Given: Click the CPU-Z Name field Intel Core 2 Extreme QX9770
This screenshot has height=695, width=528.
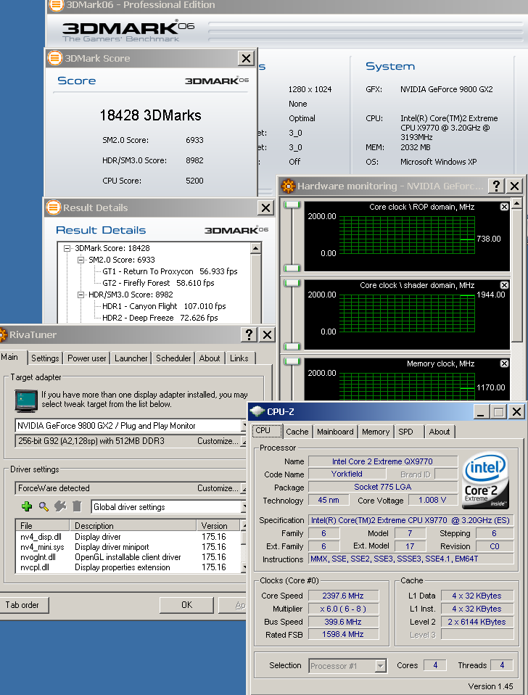Looking at the screenshot, I should (x=383, y=461).
